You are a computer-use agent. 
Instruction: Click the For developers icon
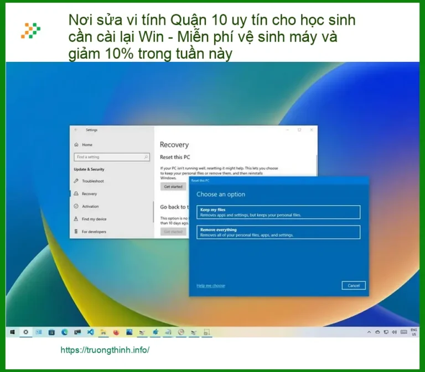76,232
